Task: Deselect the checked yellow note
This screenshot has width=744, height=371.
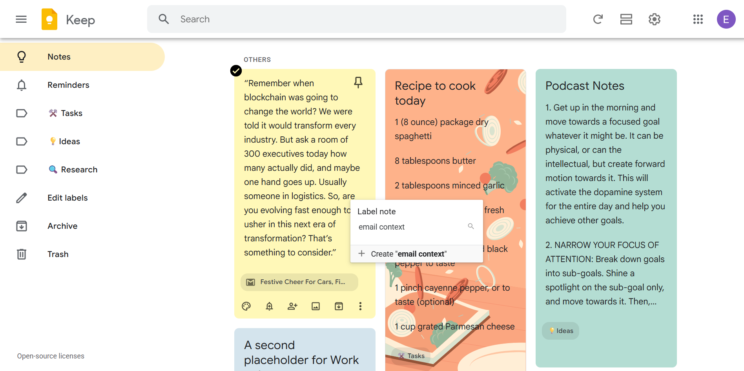Action: pyautogui.click(x=236, y=71)
